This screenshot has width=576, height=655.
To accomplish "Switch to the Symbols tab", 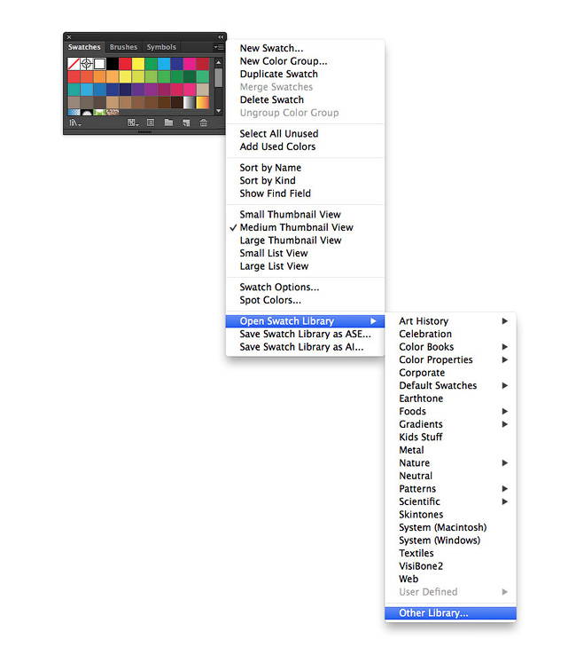I will pos(161,47).
